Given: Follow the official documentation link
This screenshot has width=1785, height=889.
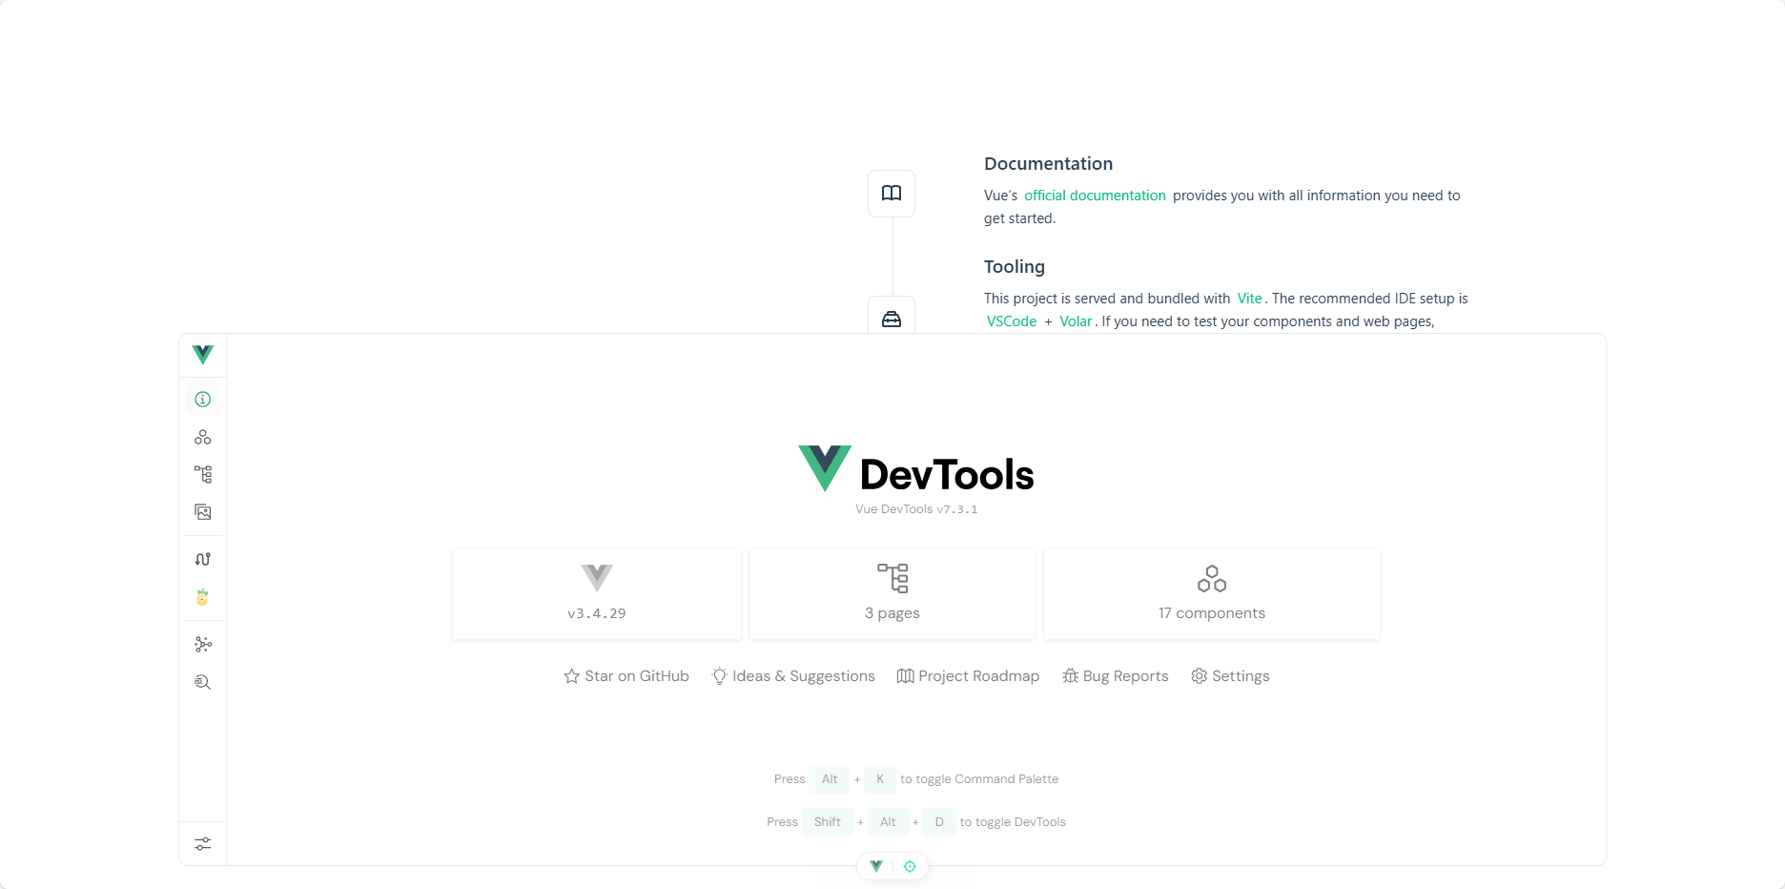Looking at the screenshot, I should pyautogui.click(x=1095, y=196).
